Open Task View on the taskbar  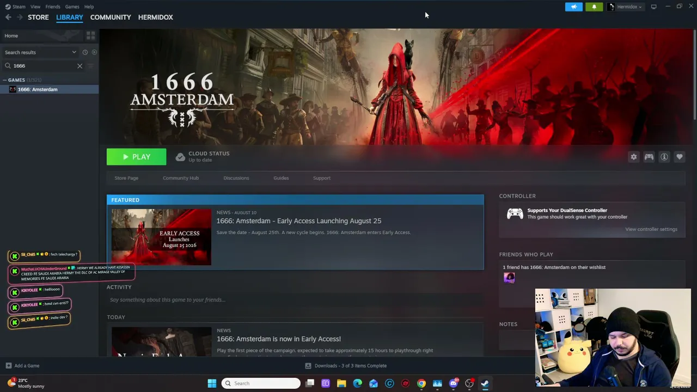coord(310,383)
